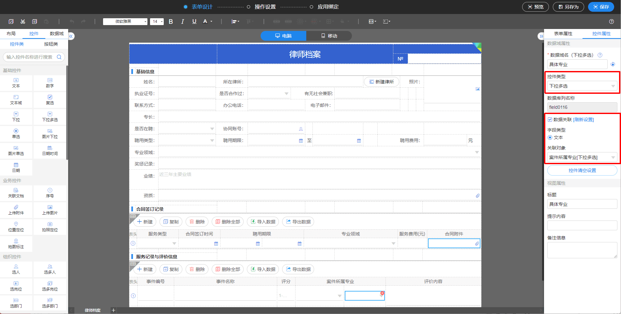The image size is (621, 314).
Task: Collapse the right properties panel
Action: 541,36
